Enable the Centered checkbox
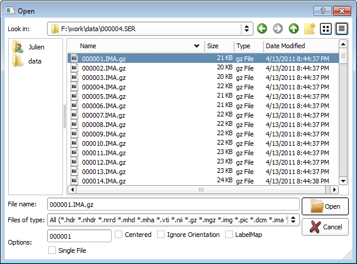 119,235
